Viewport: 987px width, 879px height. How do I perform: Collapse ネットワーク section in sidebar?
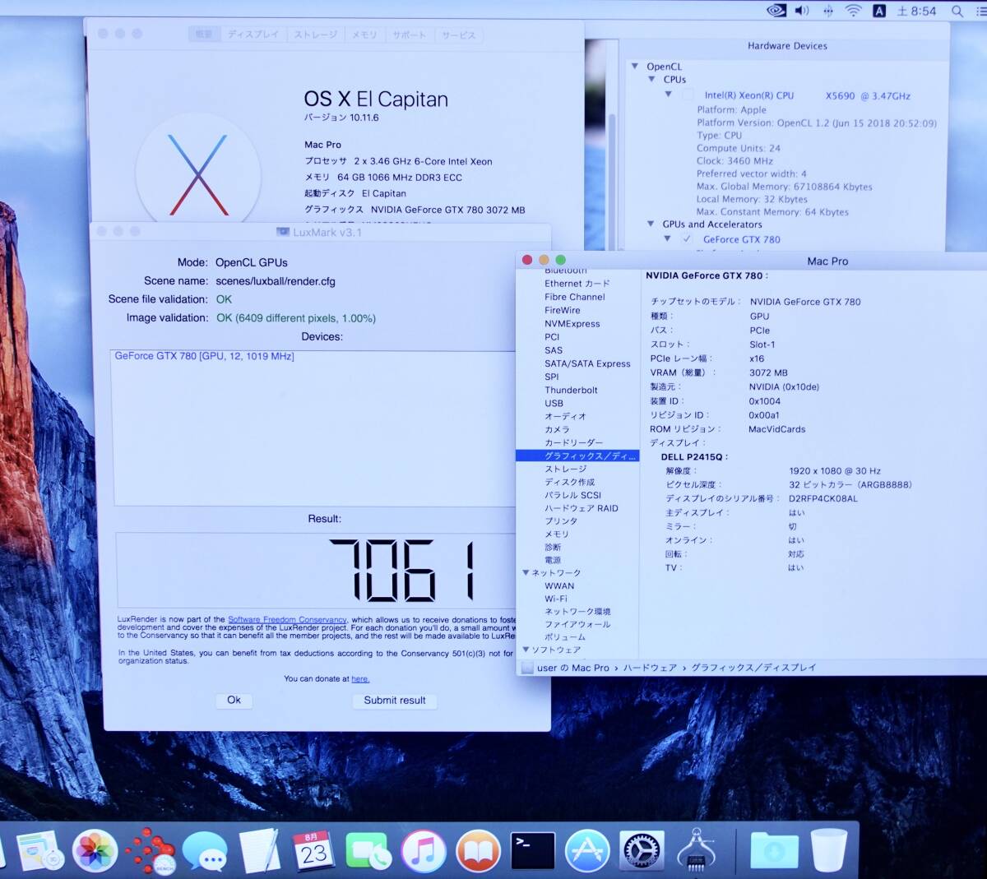click(x=526, y=573)
